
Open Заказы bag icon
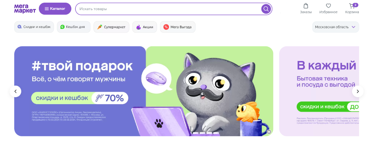[306, 6]
